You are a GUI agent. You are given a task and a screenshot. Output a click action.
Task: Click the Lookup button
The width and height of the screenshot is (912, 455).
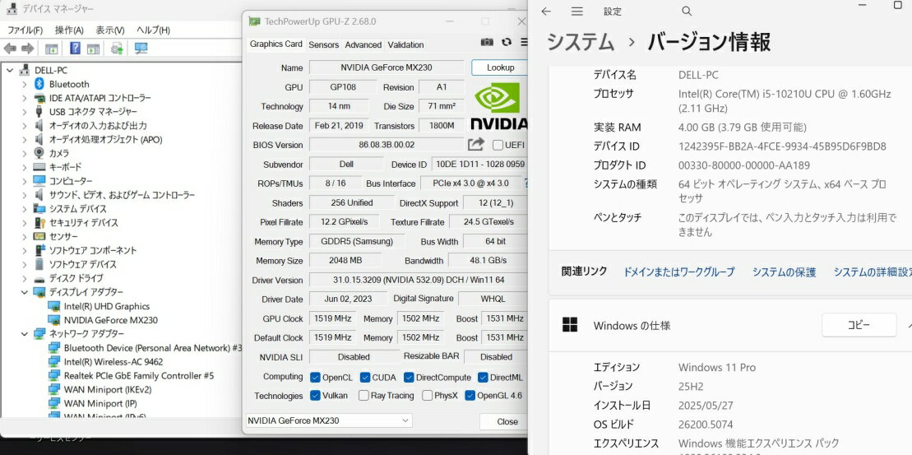tap(500, 67)
